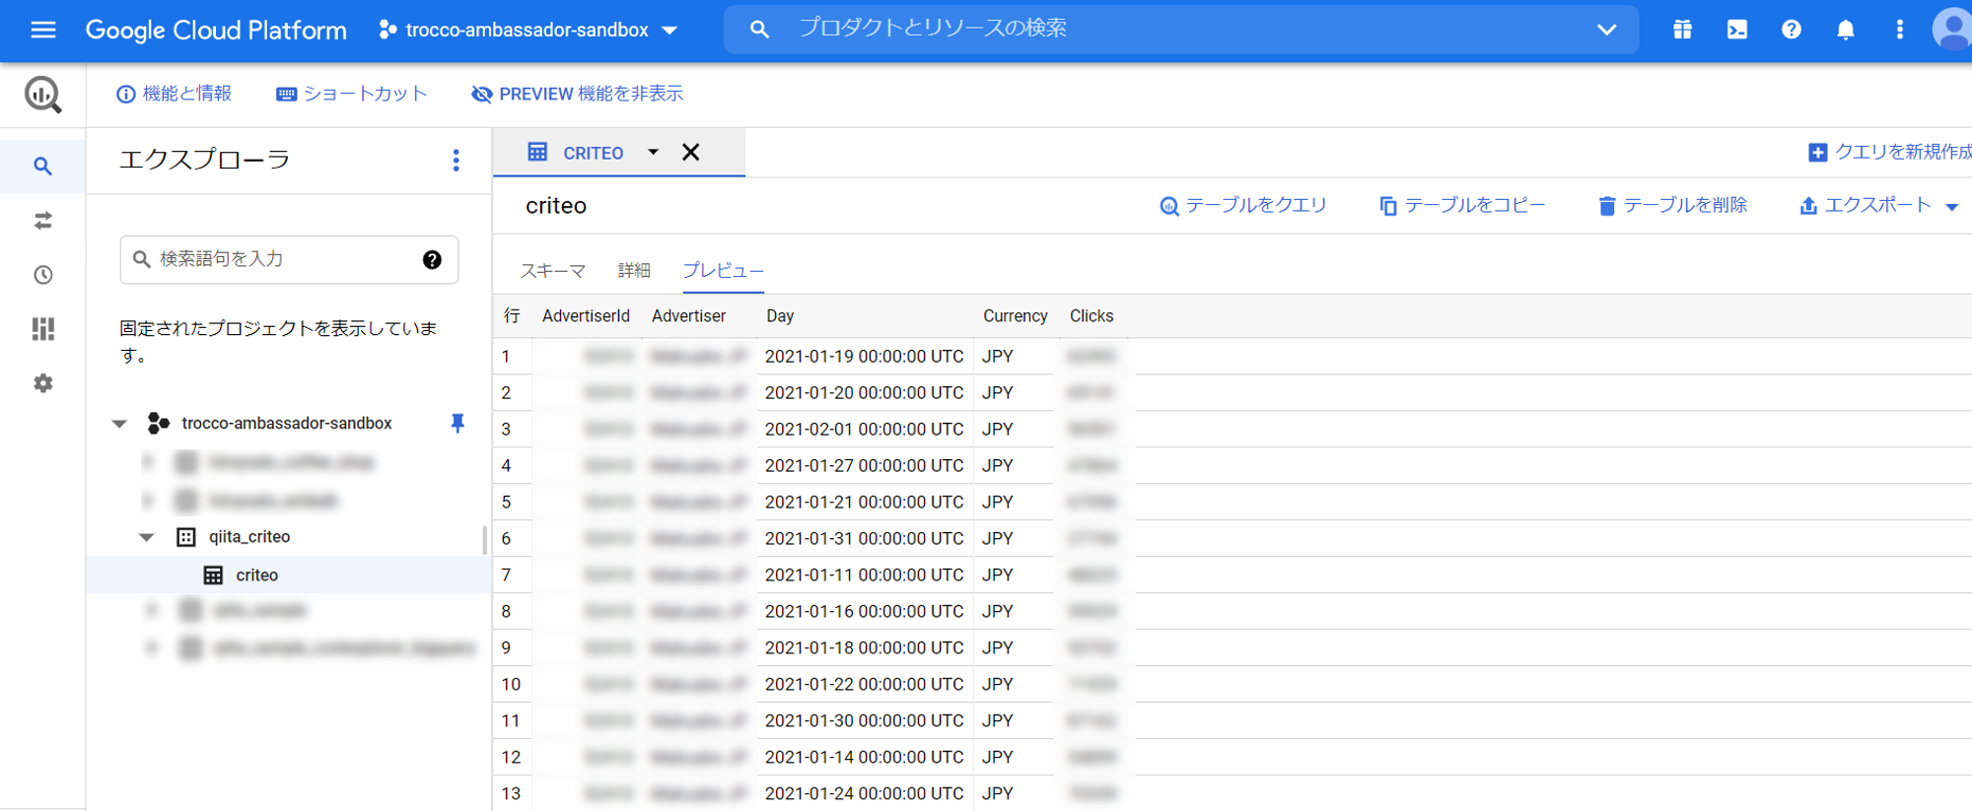Screen dimensions: 1972x811
Task: Click the Advertiser column header
Action: tap(688, 316)
